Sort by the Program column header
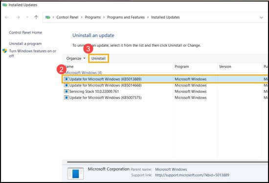Screen dimensions: 269x183 pyautogui.click(x=181, y=66)
